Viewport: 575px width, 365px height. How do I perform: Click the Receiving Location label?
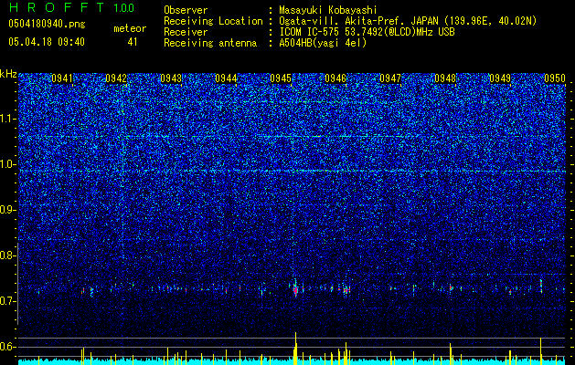click(213, 21)
